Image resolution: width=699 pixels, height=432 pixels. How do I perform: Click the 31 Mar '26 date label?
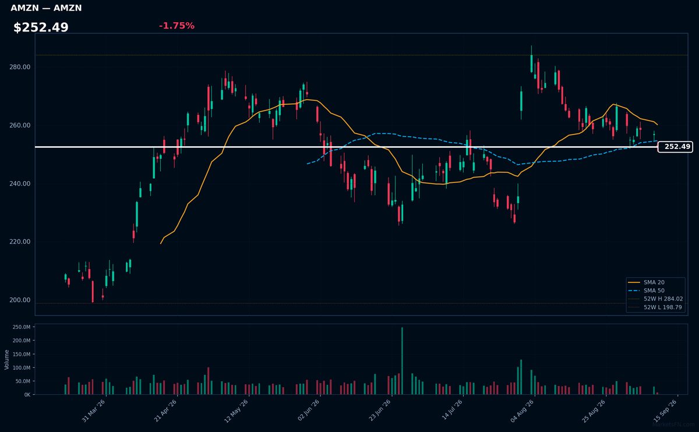tap(94, 410)
